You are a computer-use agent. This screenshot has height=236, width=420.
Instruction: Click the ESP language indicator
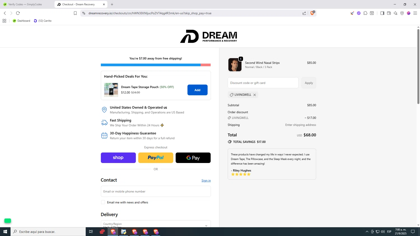point(389,232)
